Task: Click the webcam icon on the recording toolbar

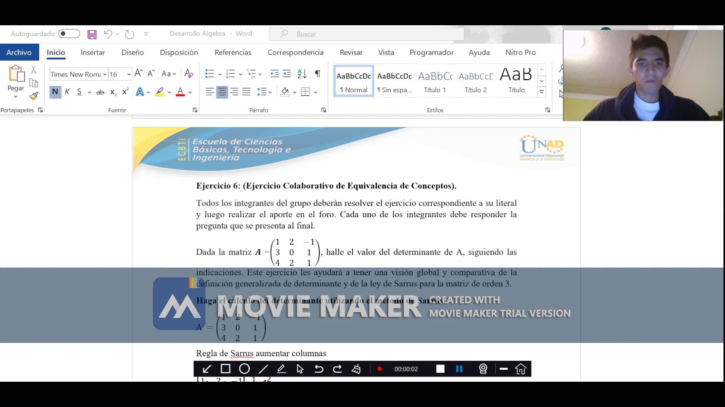Action: pyautogui.click(x=483, y=369)
